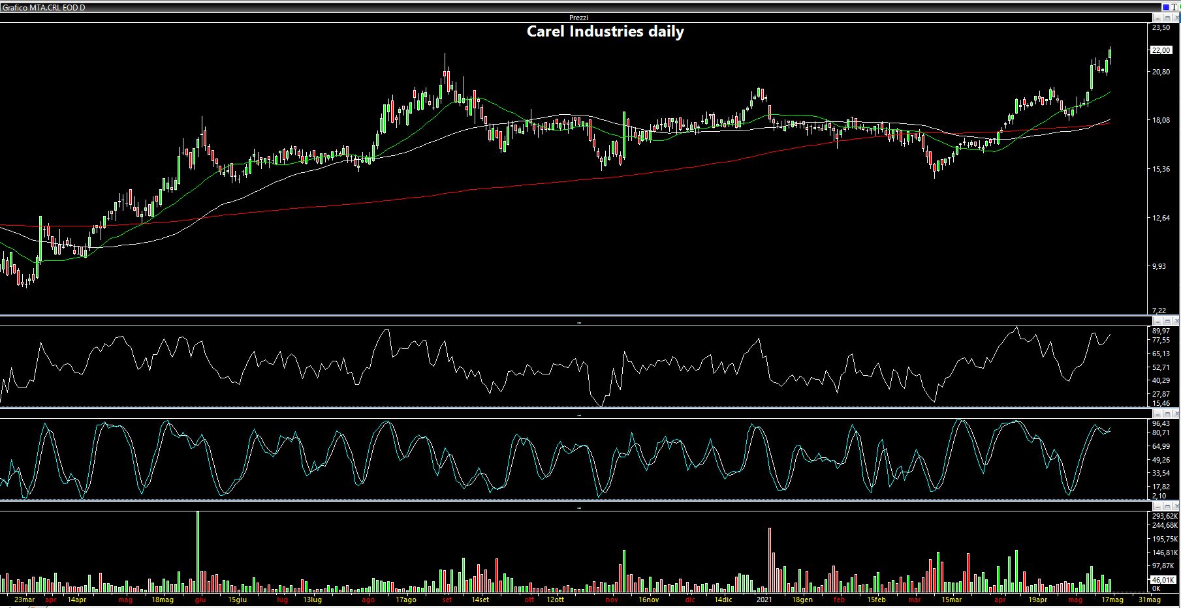The width and height of the screenshot is (1181, 608).
Task: Click the 65,13 RSI scale value
Action: (1161, 354)
